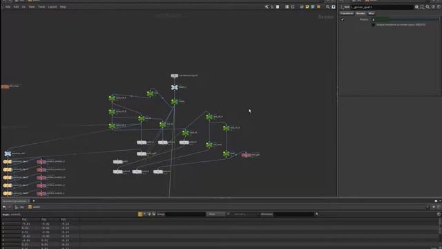Image resolution: width=442 pixels, height=249 pixels.
Task: Click the P[z] column header
Action: pyautogui.click(x=64, y=219)
